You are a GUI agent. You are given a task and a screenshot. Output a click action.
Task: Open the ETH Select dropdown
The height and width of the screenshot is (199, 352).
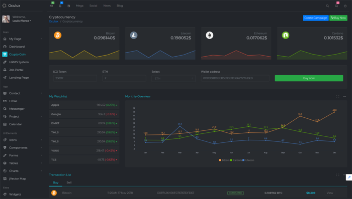pyautogui.click(x=173, y=78)
